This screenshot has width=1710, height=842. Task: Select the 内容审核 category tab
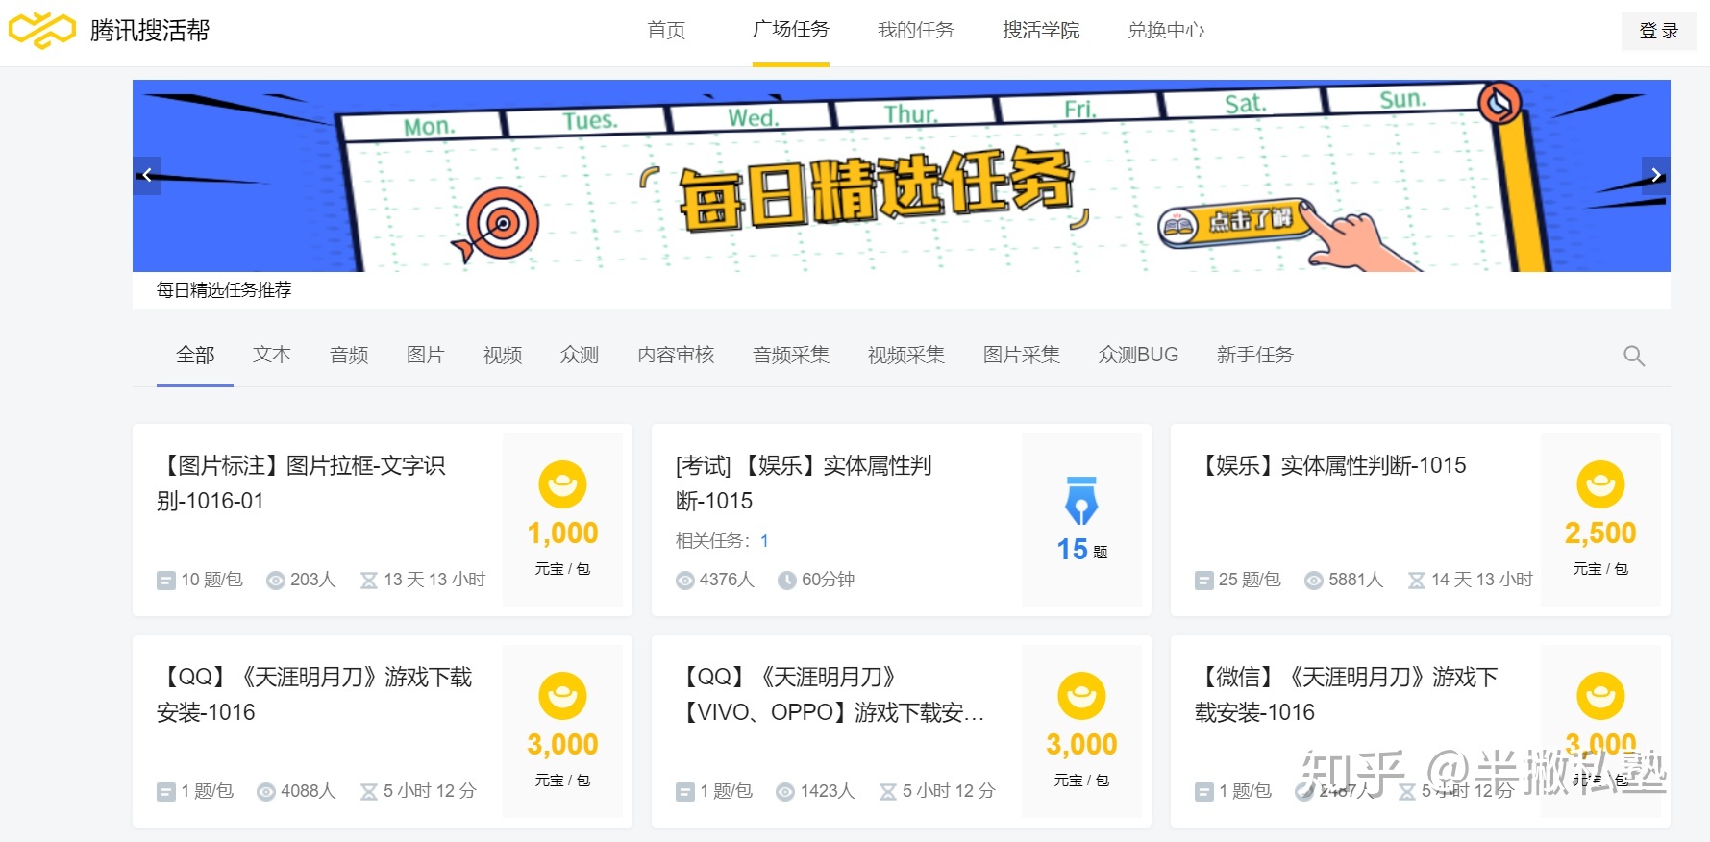(x=676, y=355)
